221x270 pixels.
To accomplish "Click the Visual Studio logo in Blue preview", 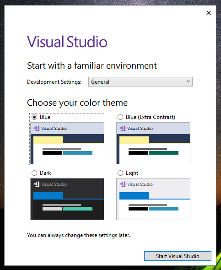I will click(x=36, y=128).
